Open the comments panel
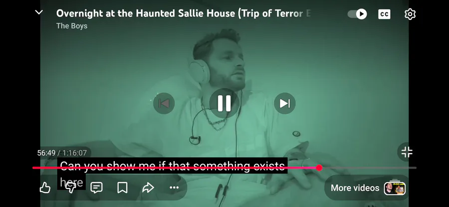Screen dimensions: 449x207 pos(96,188)
